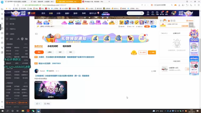Toggle night mode moon icon

pyautogui.click(x=191, y=5)
